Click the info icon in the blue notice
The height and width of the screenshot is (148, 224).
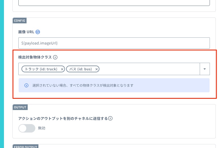tap(27, 85)
